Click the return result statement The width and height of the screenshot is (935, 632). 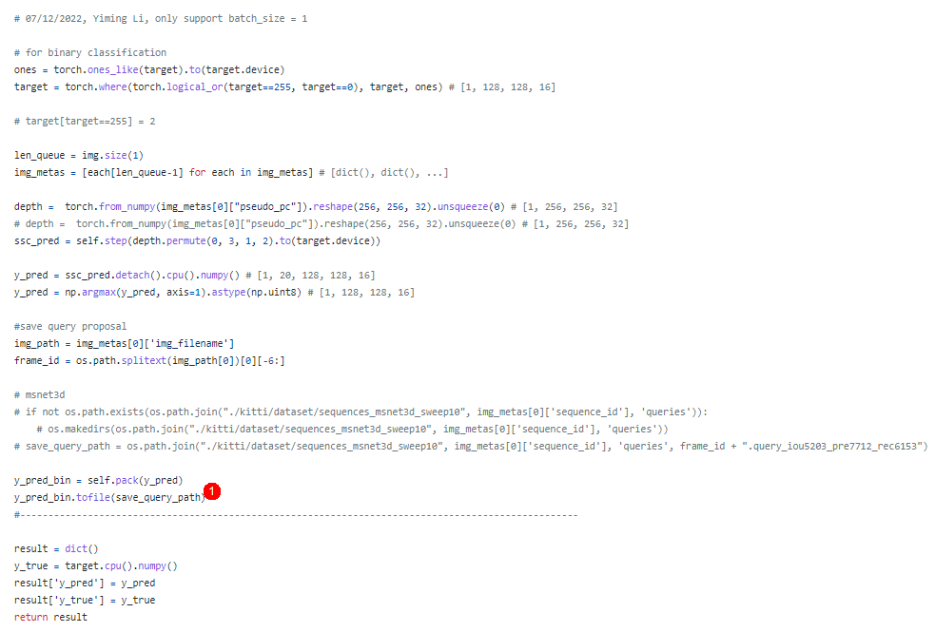pos(48,617)
